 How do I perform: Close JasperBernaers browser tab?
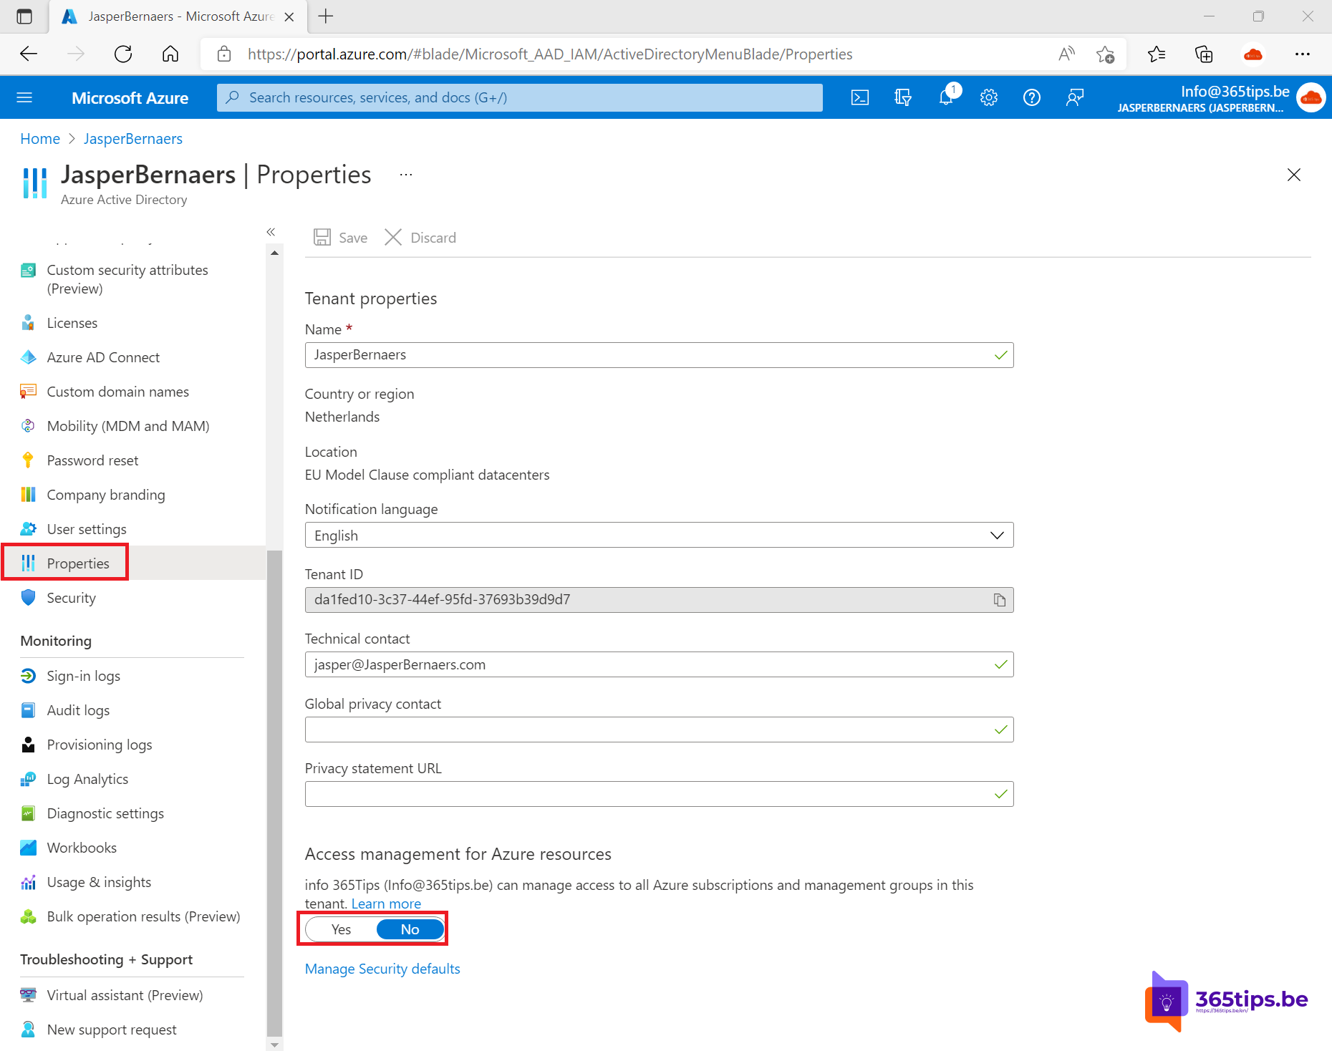(289, 16)
